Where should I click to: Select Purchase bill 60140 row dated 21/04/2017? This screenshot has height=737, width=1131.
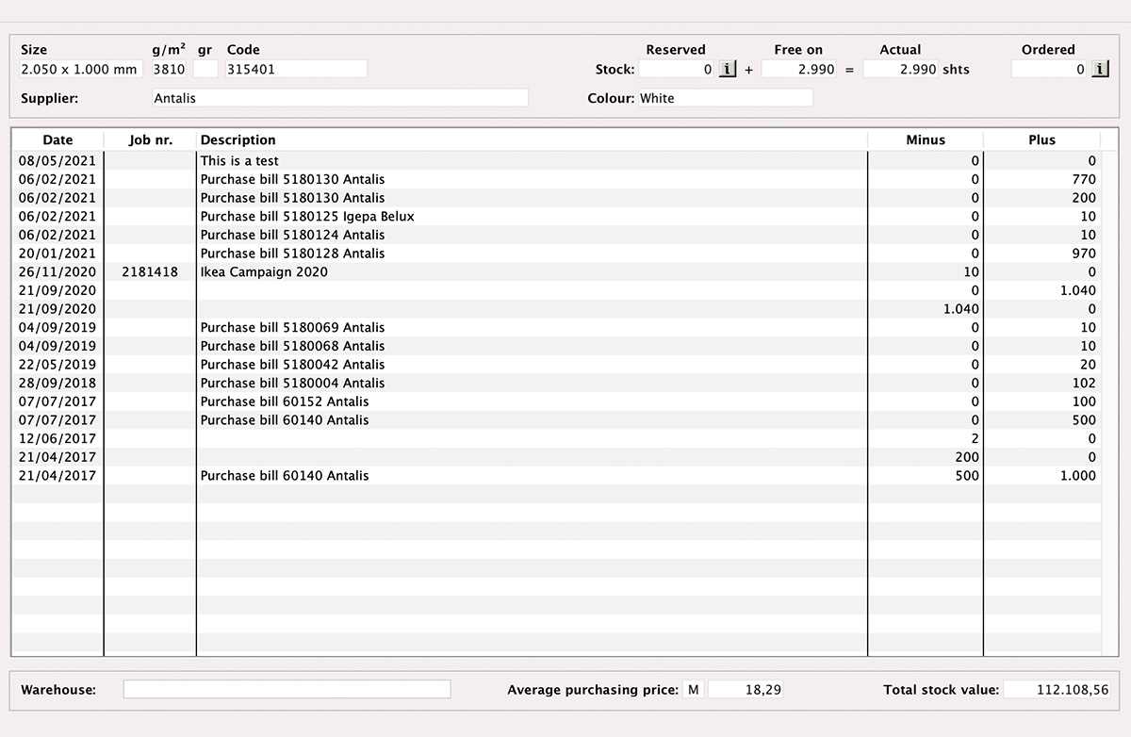click(x=556, y=476)
